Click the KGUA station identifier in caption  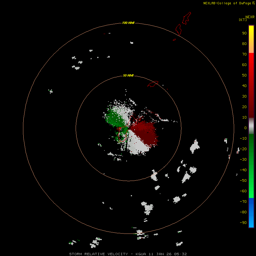(141, 254)
